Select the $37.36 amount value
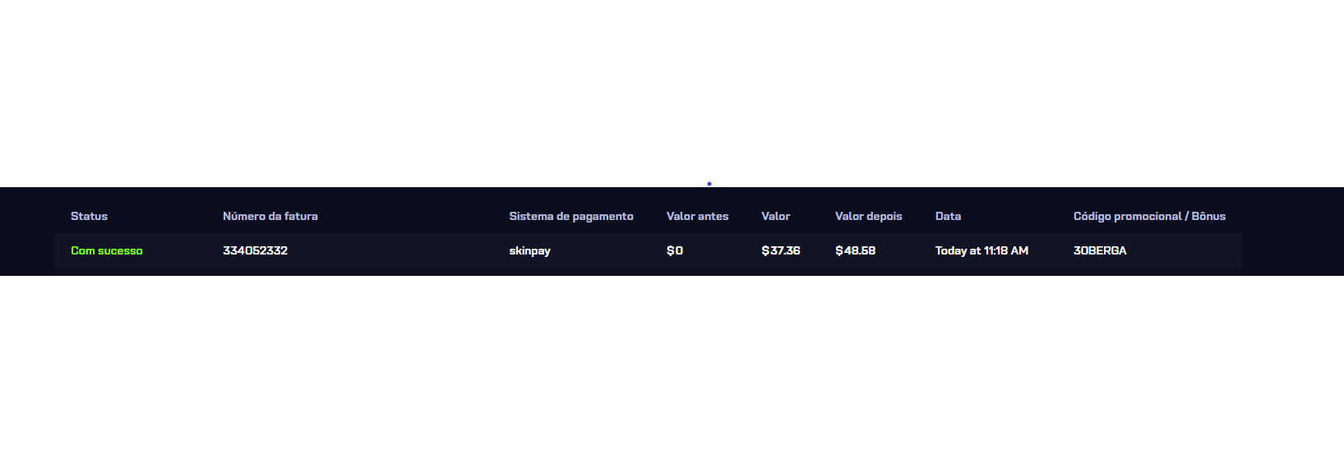The image size is (1344, 463). tap(780, 251)
